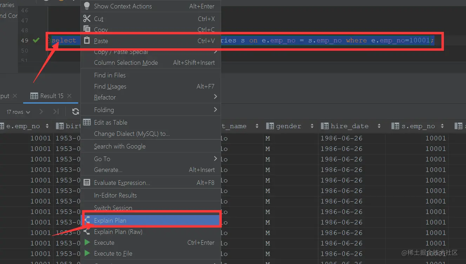
Task: Click the Evaluate Expression calculator icon
Action: click(x=87, y=182)
